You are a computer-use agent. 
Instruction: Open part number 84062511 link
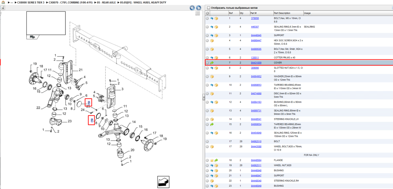tap(256, 165)
